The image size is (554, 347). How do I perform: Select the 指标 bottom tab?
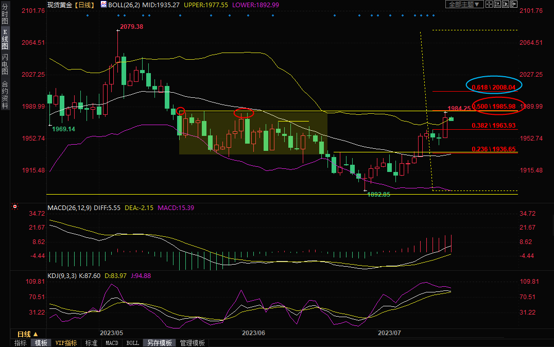pyautogui.click(x=21, y=343)
